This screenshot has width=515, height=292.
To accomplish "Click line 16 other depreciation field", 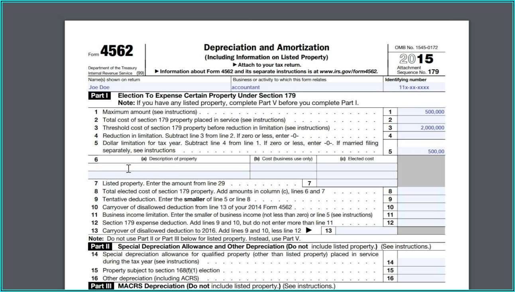I will [421, 278].
